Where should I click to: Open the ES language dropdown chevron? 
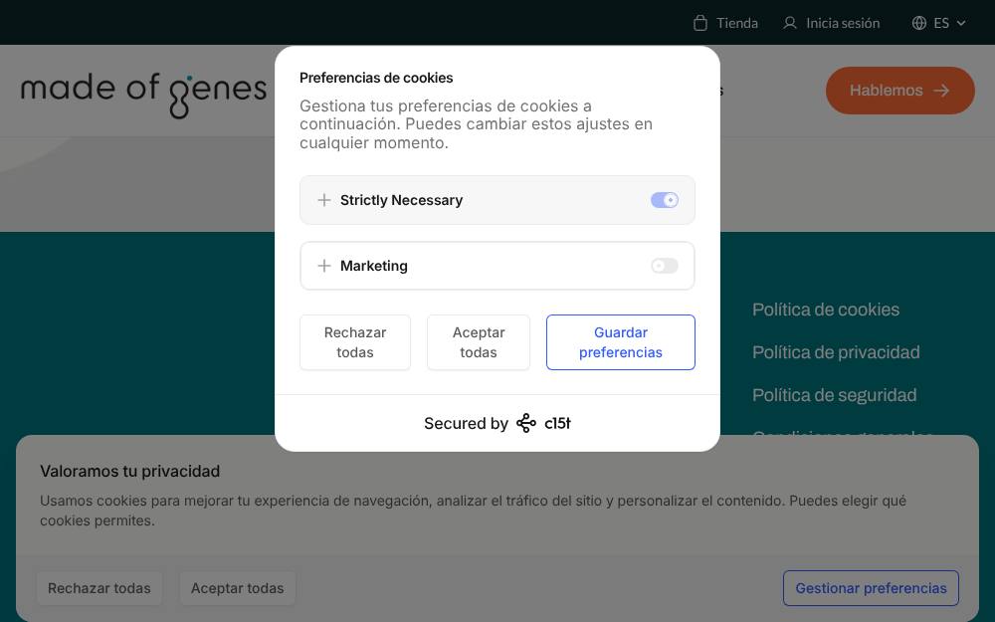coord(961,23)
